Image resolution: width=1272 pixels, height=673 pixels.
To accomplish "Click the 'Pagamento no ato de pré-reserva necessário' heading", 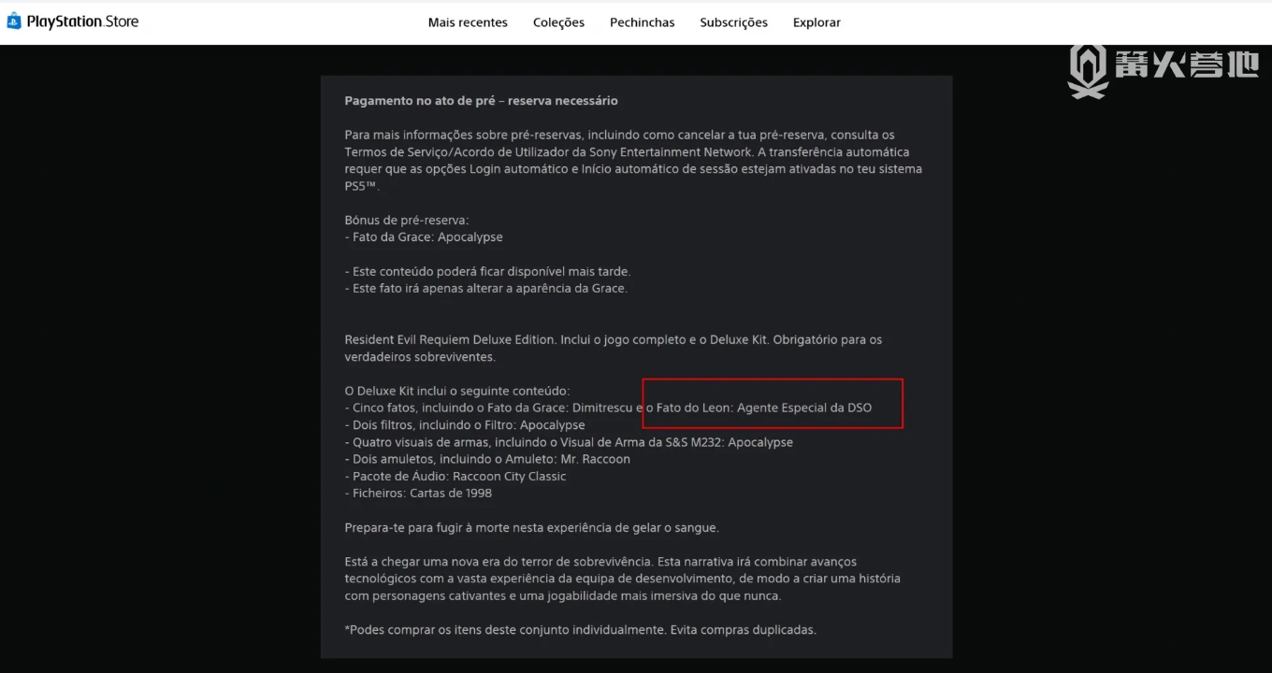I will 481,101.
